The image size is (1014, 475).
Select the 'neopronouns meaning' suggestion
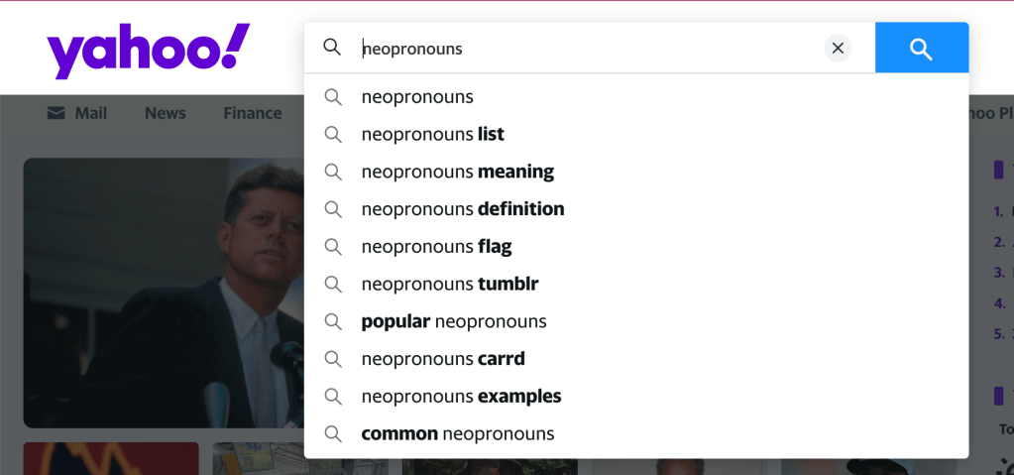coord(457,172)
